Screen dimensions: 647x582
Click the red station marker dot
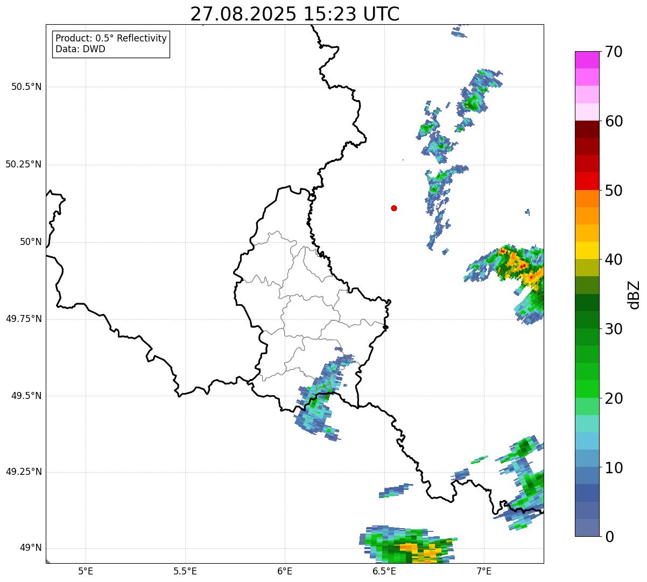(394, 208)
